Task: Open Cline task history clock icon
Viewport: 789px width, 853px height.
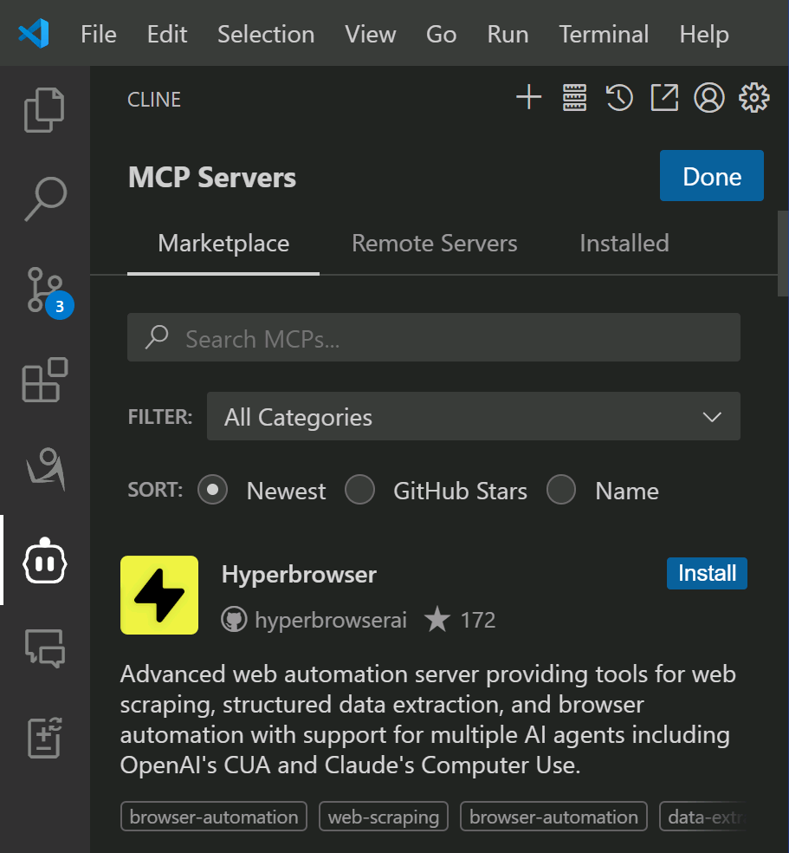Action: click(x=618, y=98)
